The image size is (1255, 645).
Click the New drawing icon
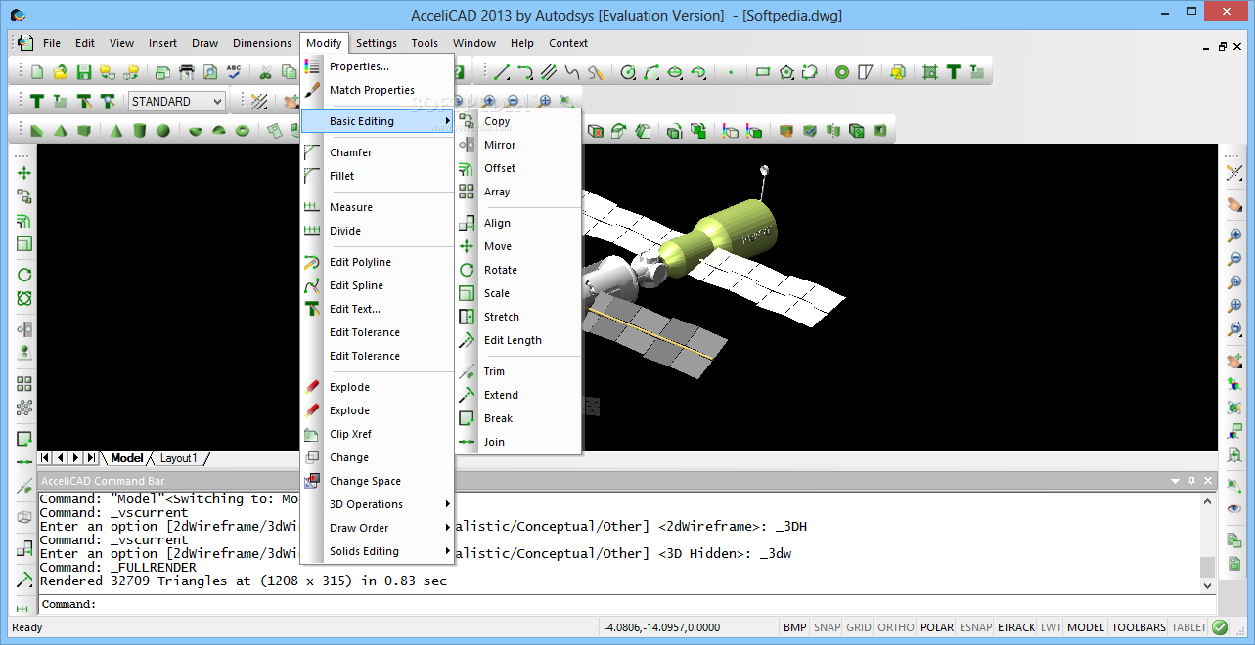pos(37,72)
